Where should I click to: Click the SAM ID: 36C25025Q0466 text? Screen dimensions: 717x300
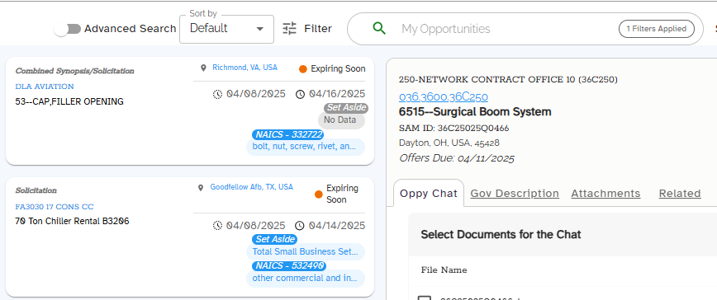453,128
